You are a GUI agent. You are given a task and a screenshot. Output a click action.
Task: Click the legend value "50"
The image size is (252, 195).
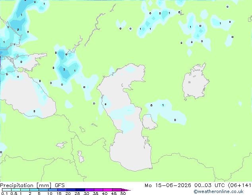click(x=123, y=193)
